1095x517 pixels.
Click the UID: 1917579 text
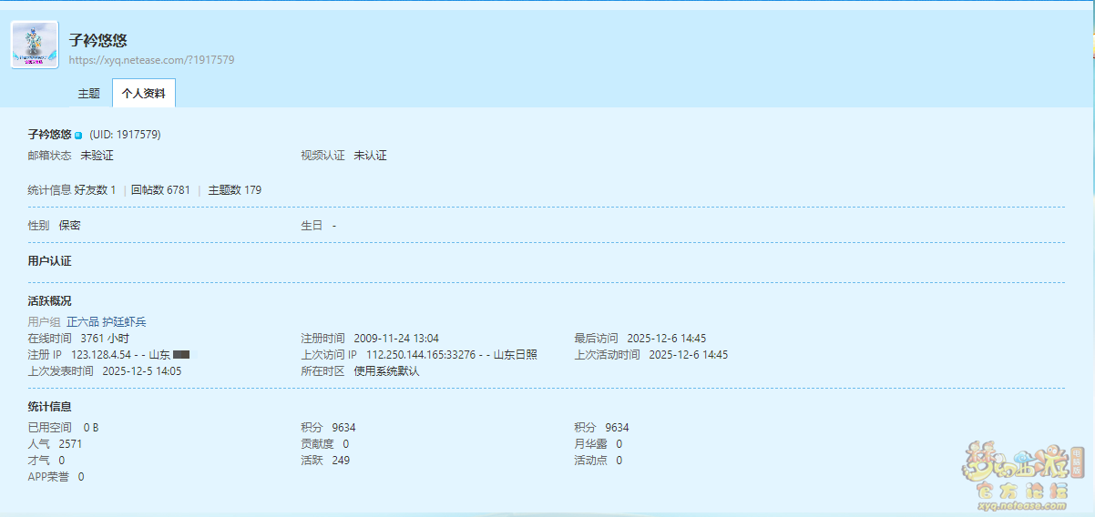pyautogui.click(x=125, y=135)
